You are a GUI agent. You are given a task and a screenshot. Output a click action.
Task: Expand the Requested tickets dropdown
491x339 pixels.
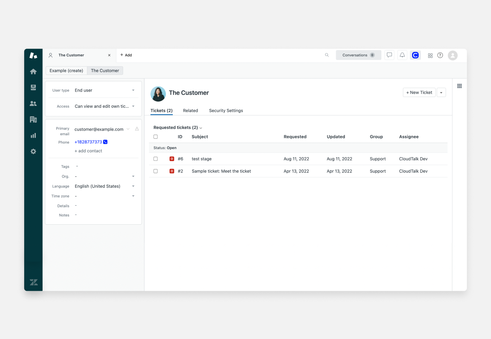[200, 128]
